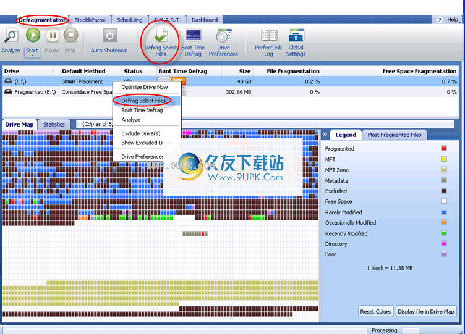Open the Drive Map tab
465x334 pixels.
[19, 124]
